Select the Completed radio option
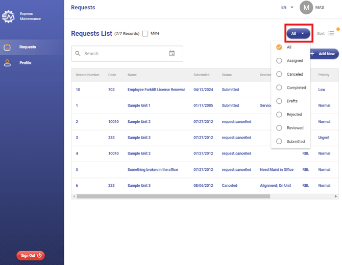Image resolution: width=342 pixels, height=265 pixels. point(279,87)
